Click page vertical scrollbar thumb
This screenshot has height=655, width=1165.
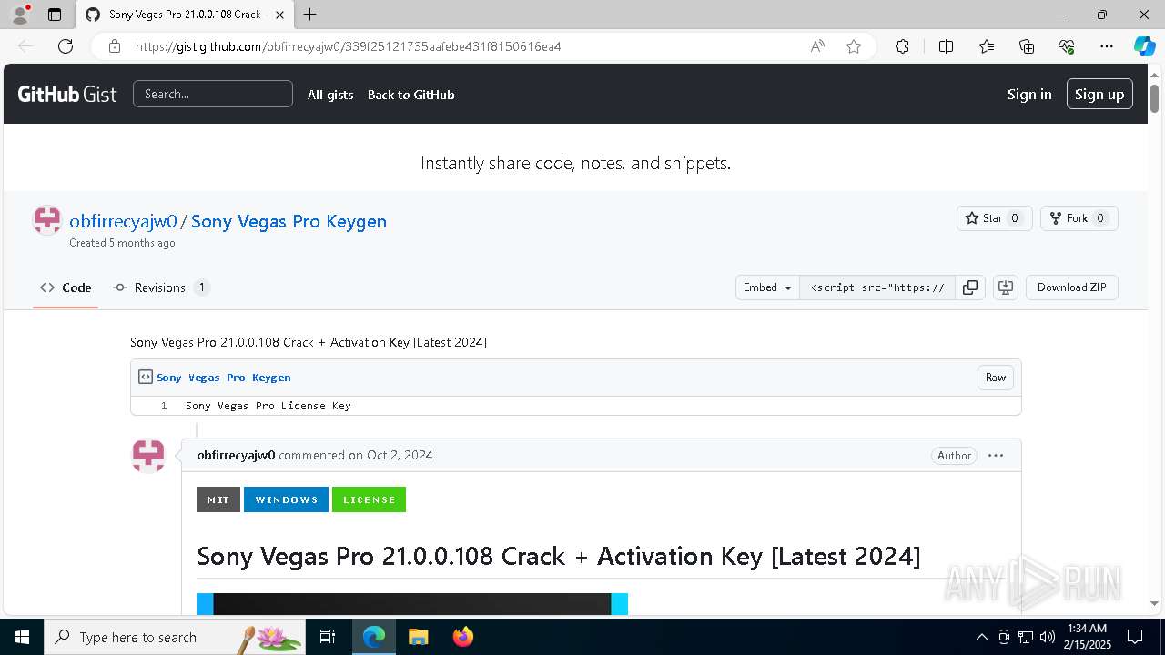(x=1155, y=97)
